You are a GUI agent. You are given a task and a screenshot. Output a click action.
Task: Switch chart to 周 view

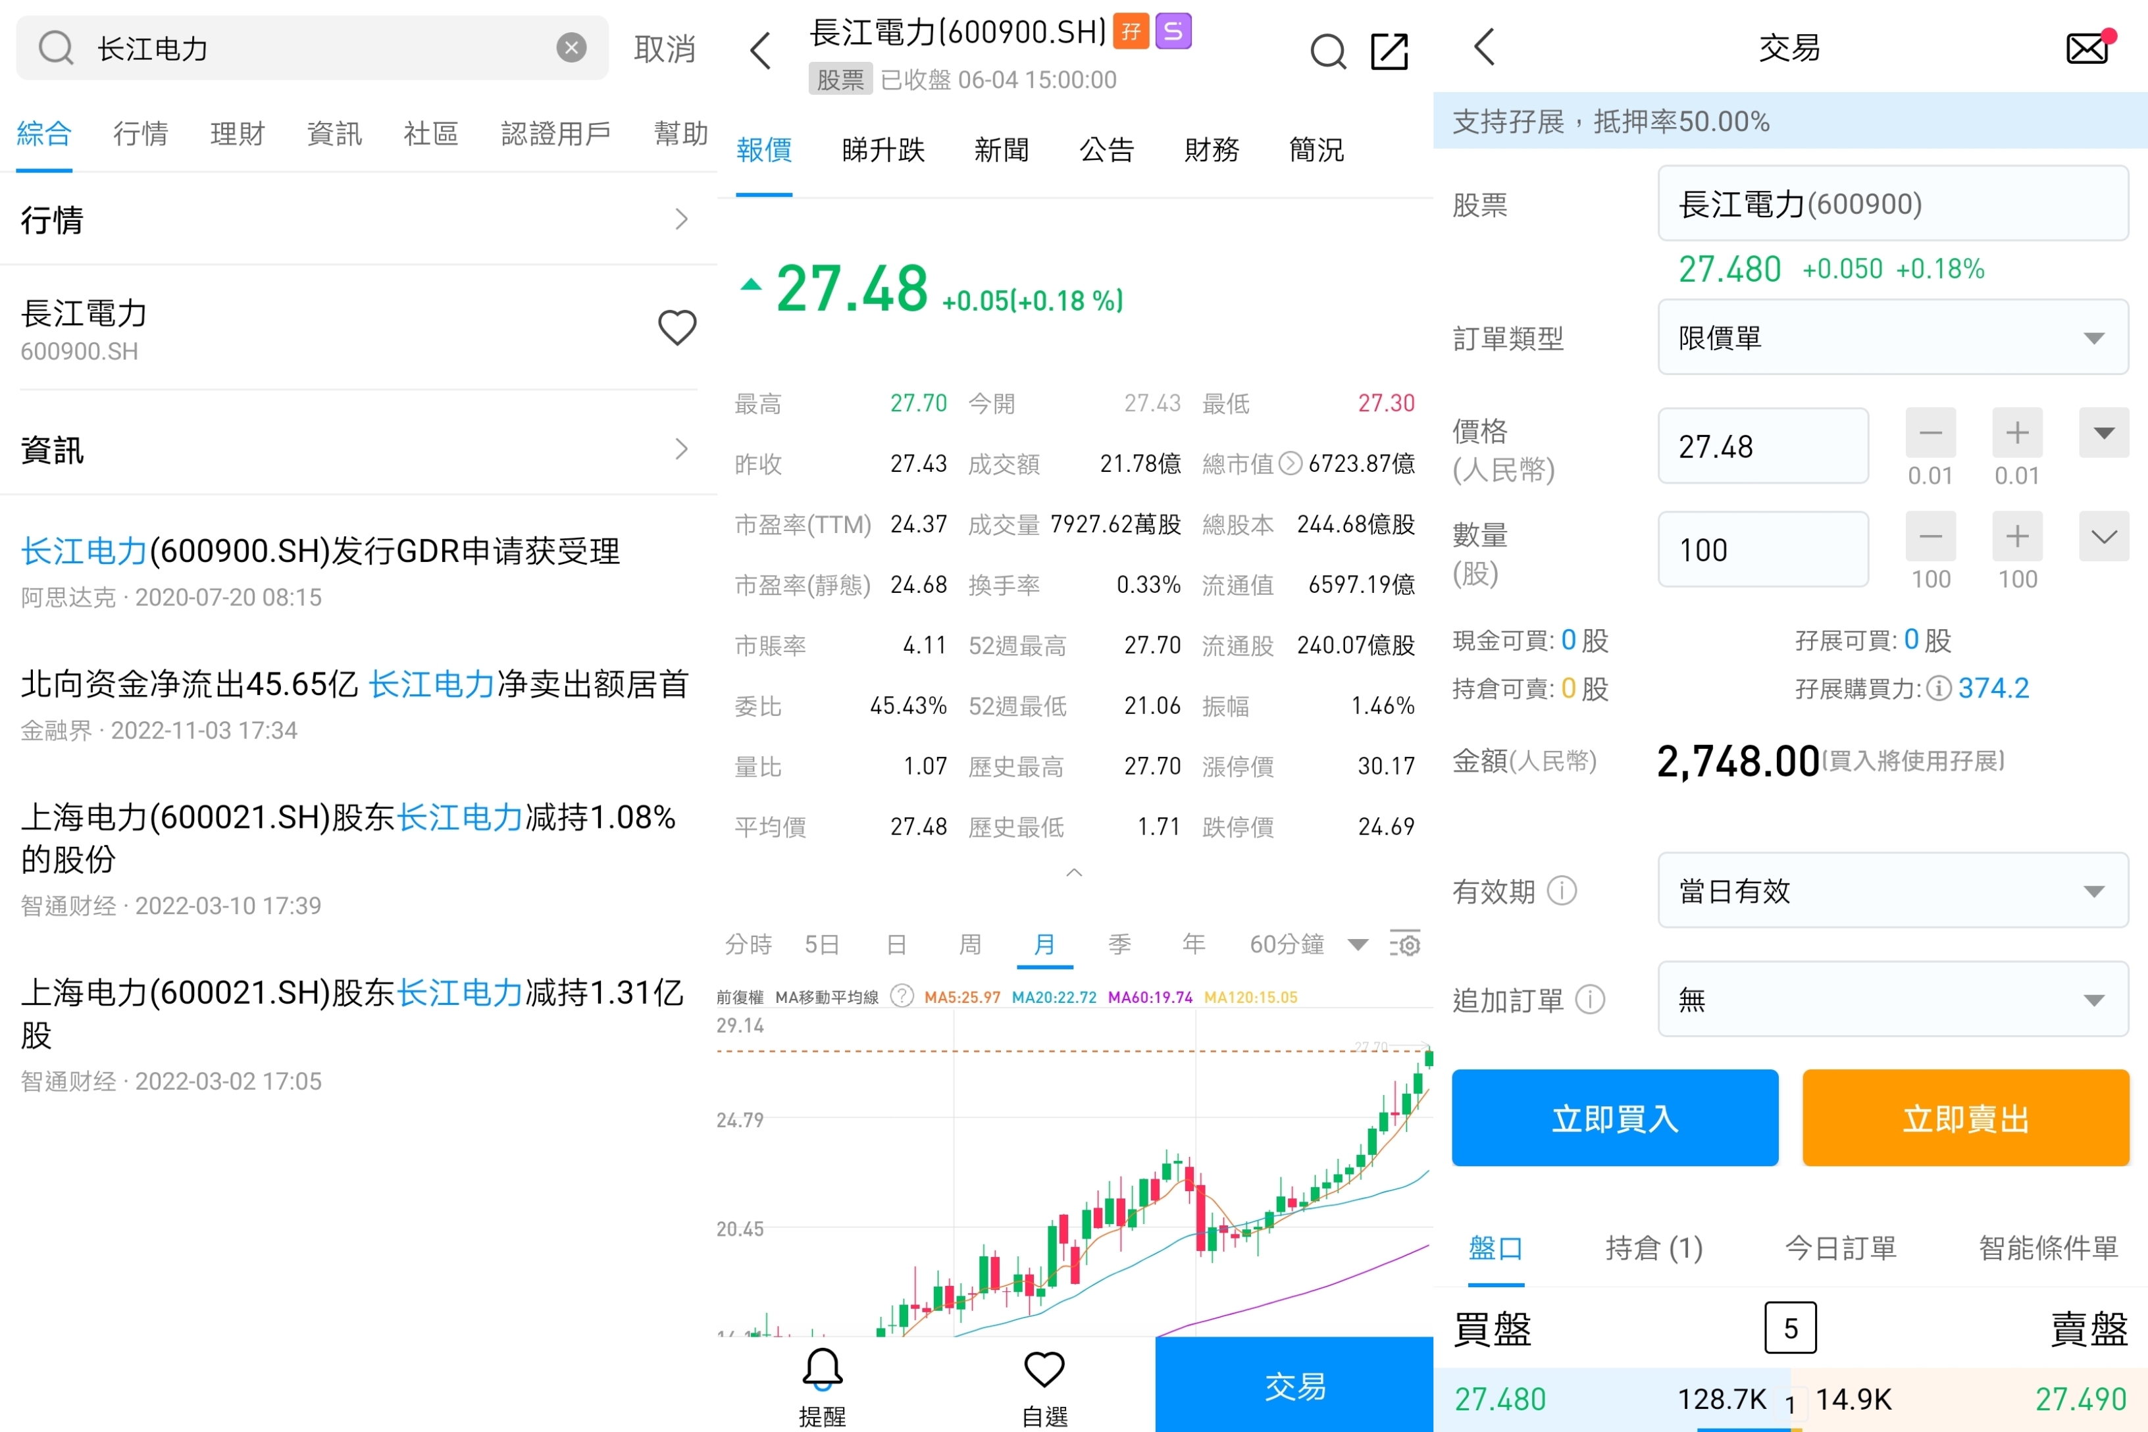coord(970,944)
